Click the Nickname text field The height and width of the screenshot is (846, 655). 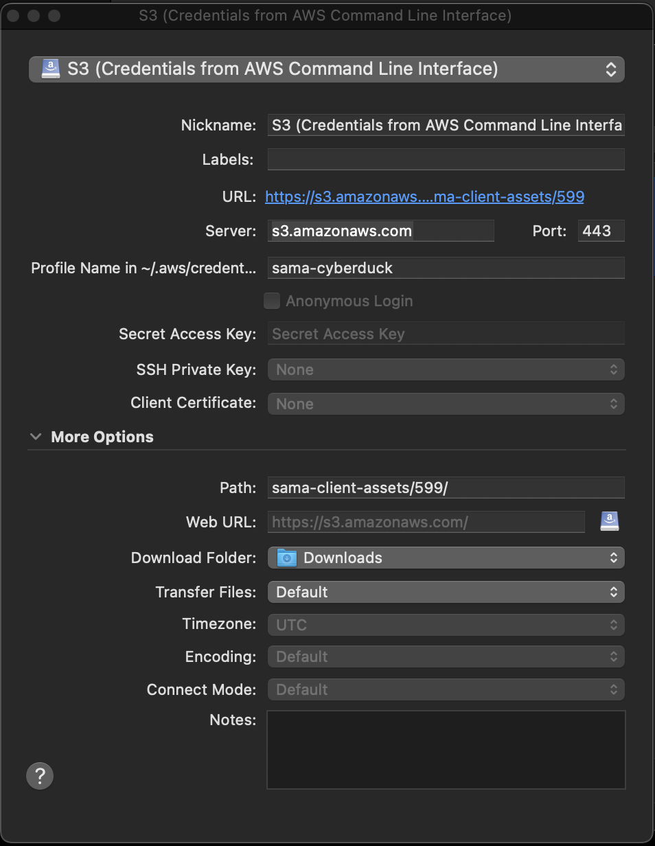tap(446, 125)
